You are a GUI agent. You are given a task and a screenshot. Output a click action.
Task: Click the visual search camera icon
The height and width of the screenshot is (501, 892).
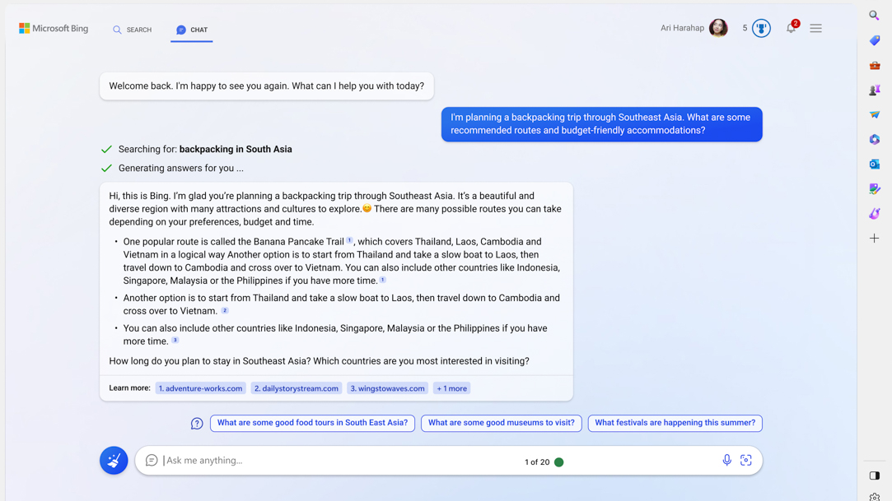745,460
